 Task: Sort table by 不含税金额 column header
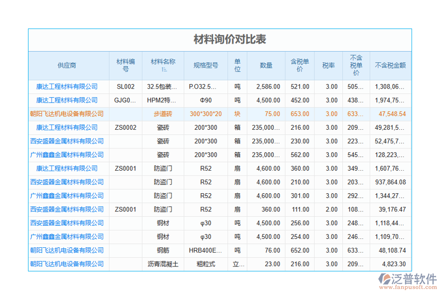pyautogui.click(x=389, y=65)
